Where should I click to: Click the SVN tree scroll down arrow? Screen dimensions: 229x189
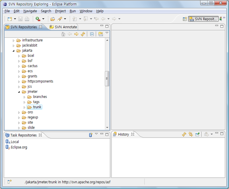(x=107, y=127)
